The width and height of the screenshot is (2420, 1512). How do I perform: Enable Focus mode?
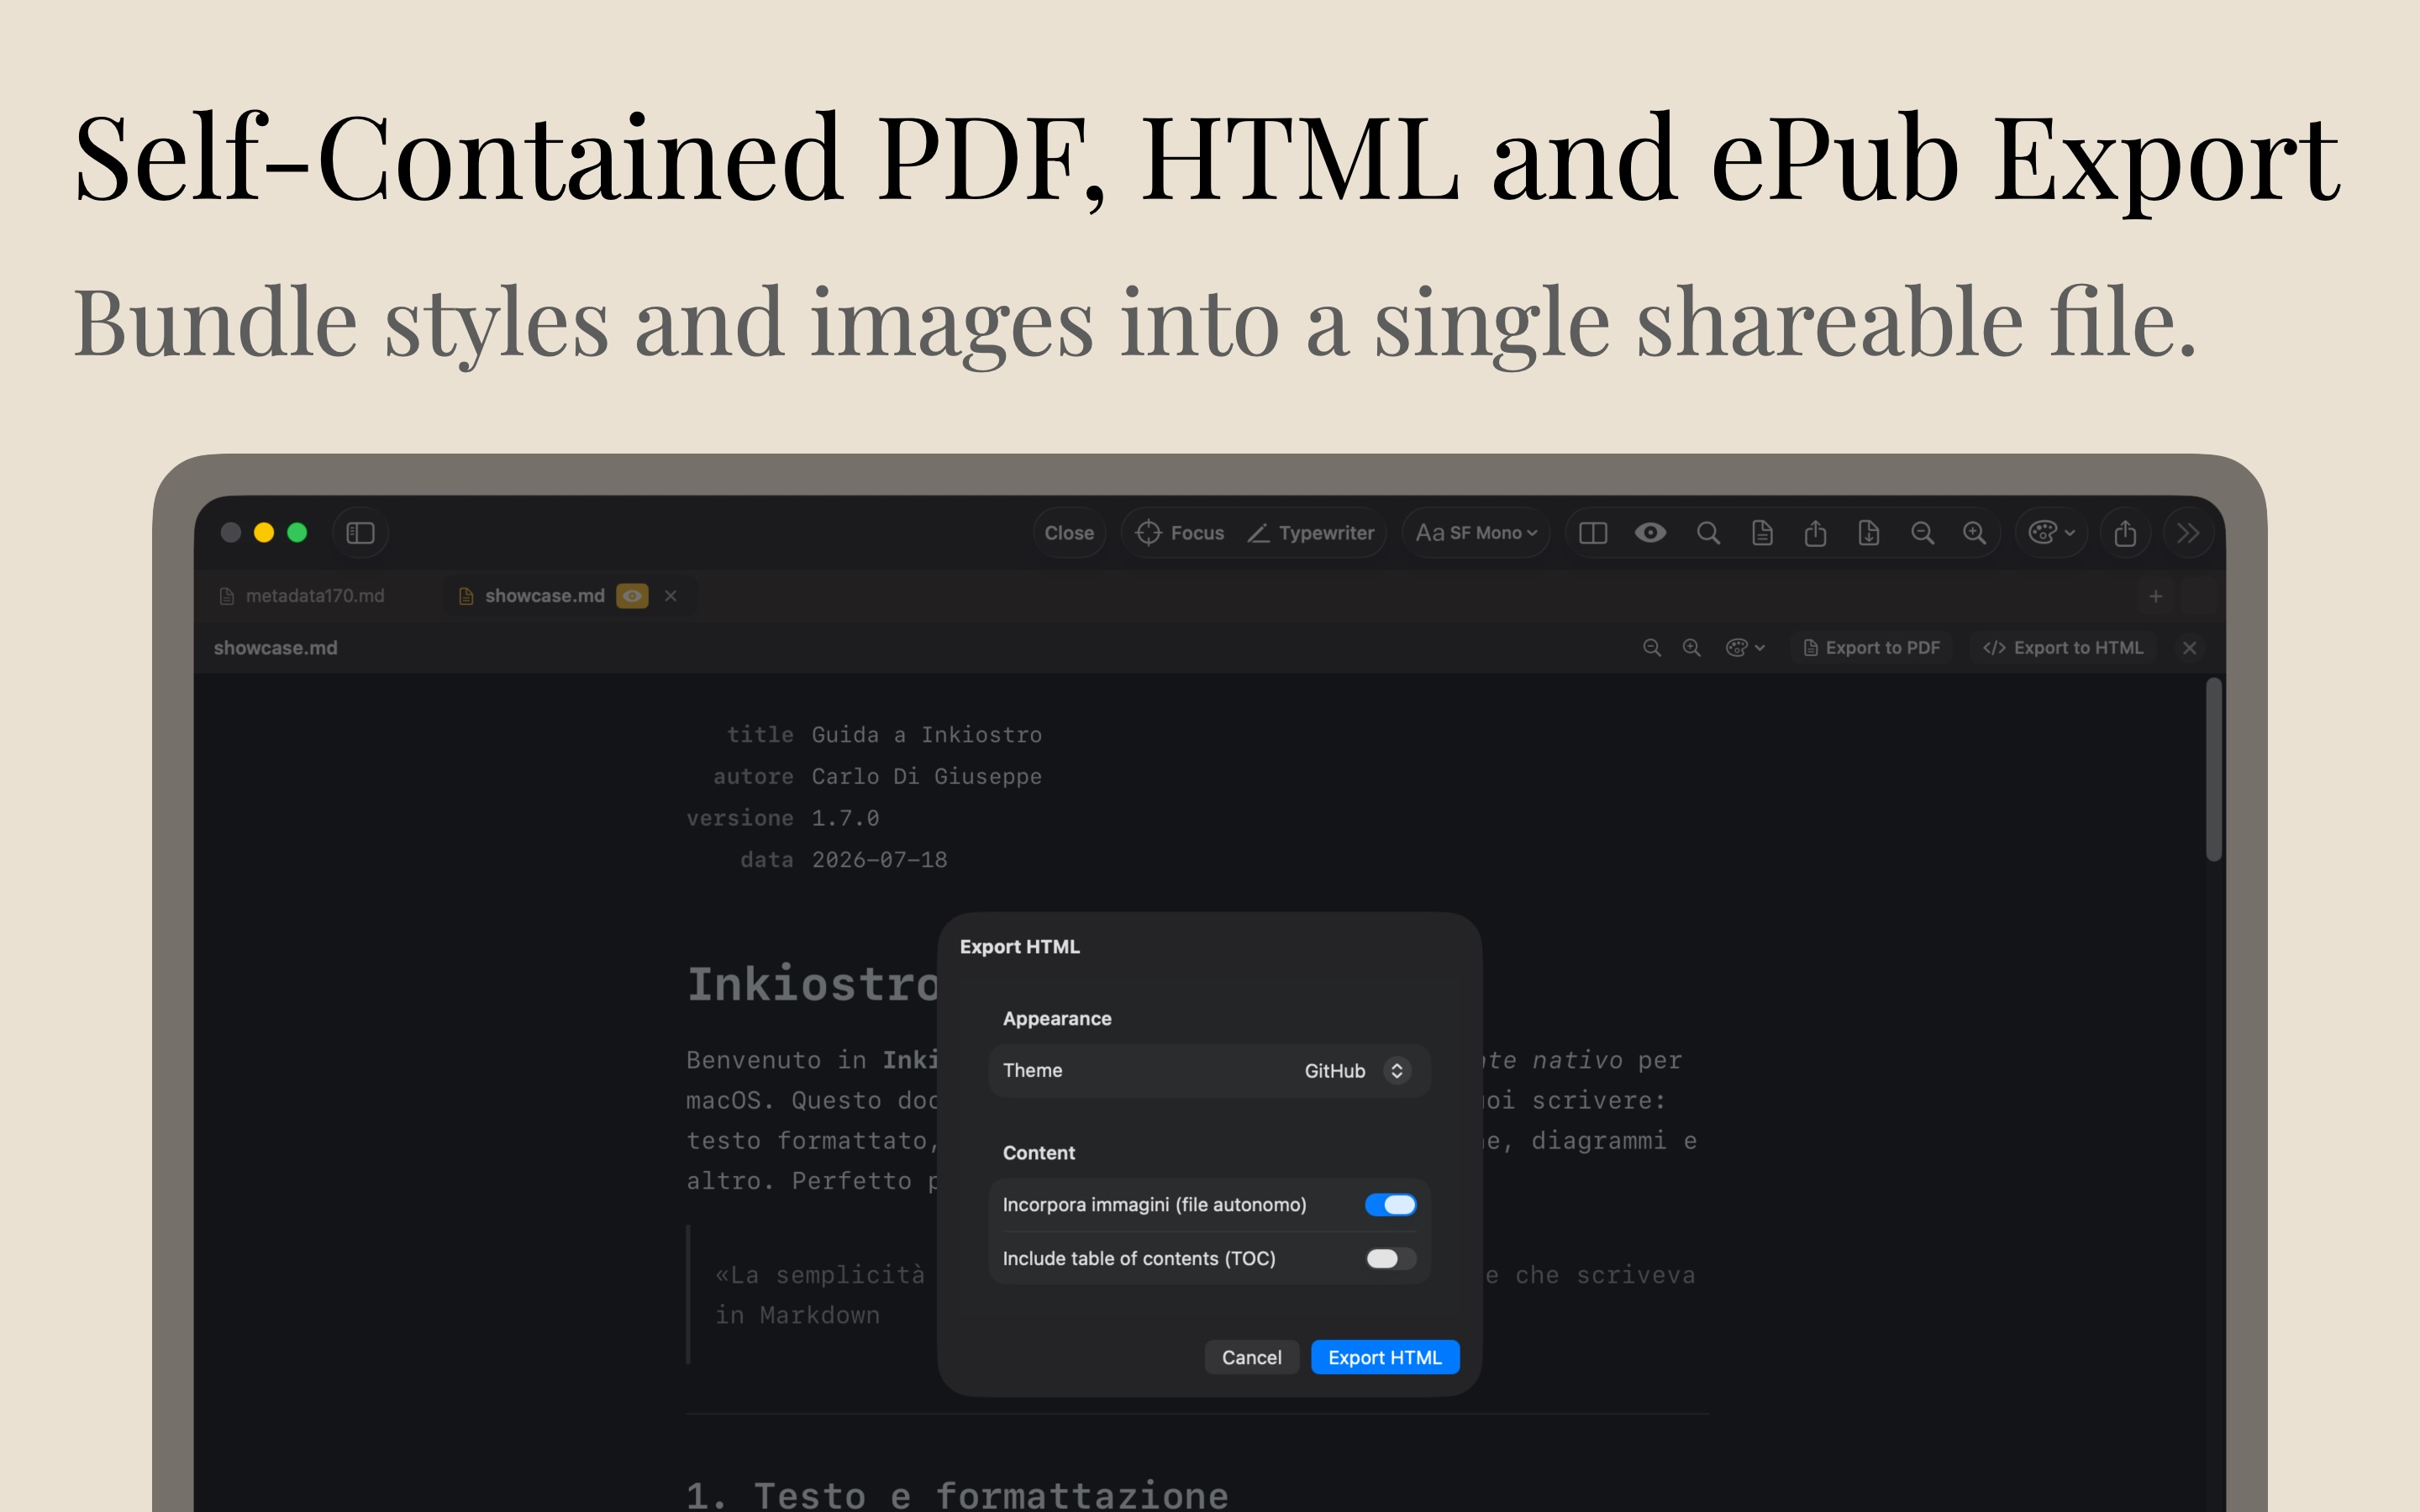tap(1180, 533)
